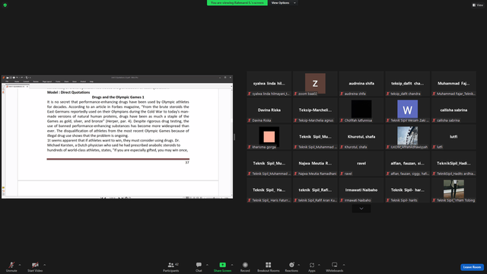This screenshot has height=274, width=487.
Task: Click muted mic icon on audreina shifa's tile
Action: 342,94
